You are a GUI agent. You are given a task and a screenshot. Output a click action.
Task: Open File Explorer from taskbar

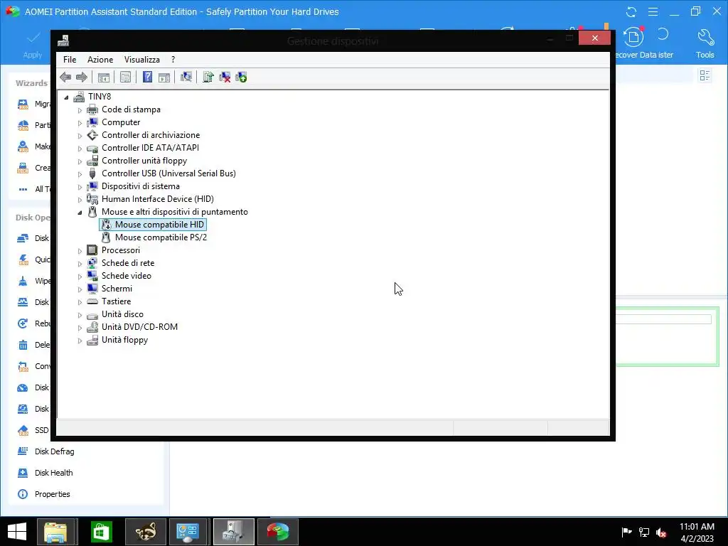(55, 532)
